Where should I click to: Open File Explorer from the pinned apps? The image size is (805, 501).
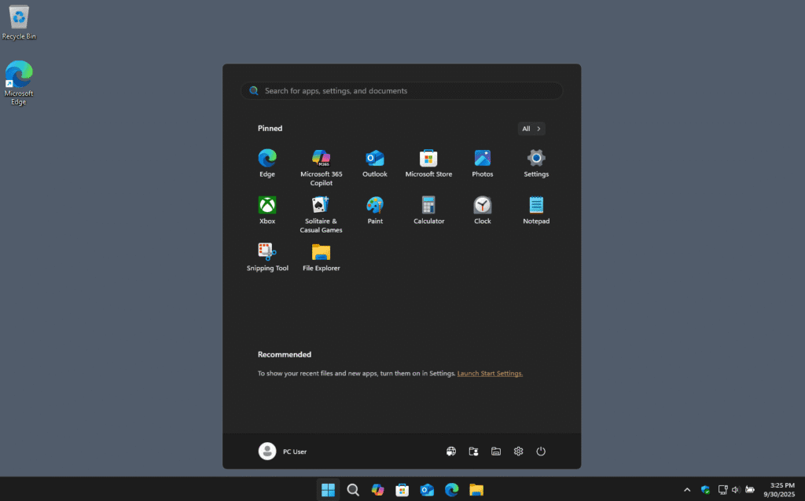tap(321, 252)
